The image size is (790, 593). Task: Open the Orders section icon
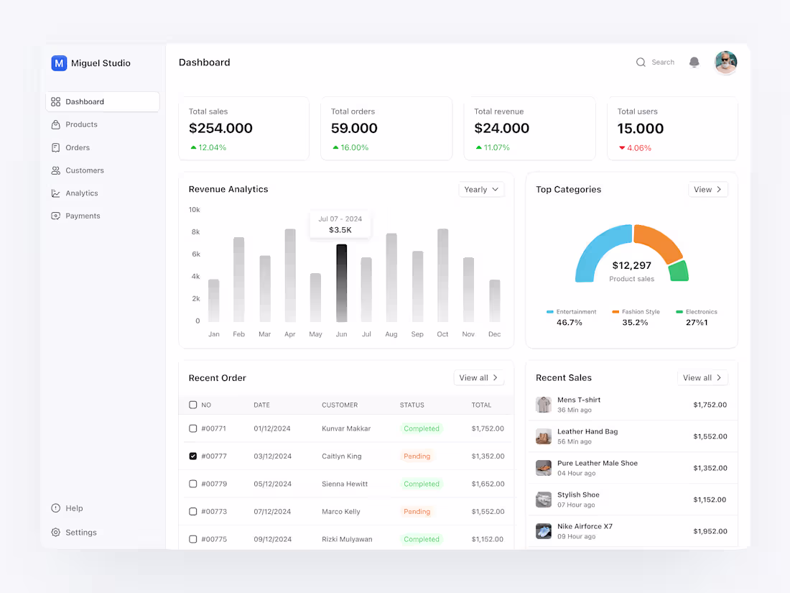[56, 147]
